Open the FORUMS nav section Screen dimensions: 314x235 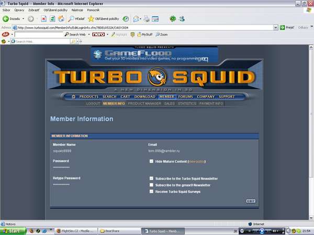point(185,97)
